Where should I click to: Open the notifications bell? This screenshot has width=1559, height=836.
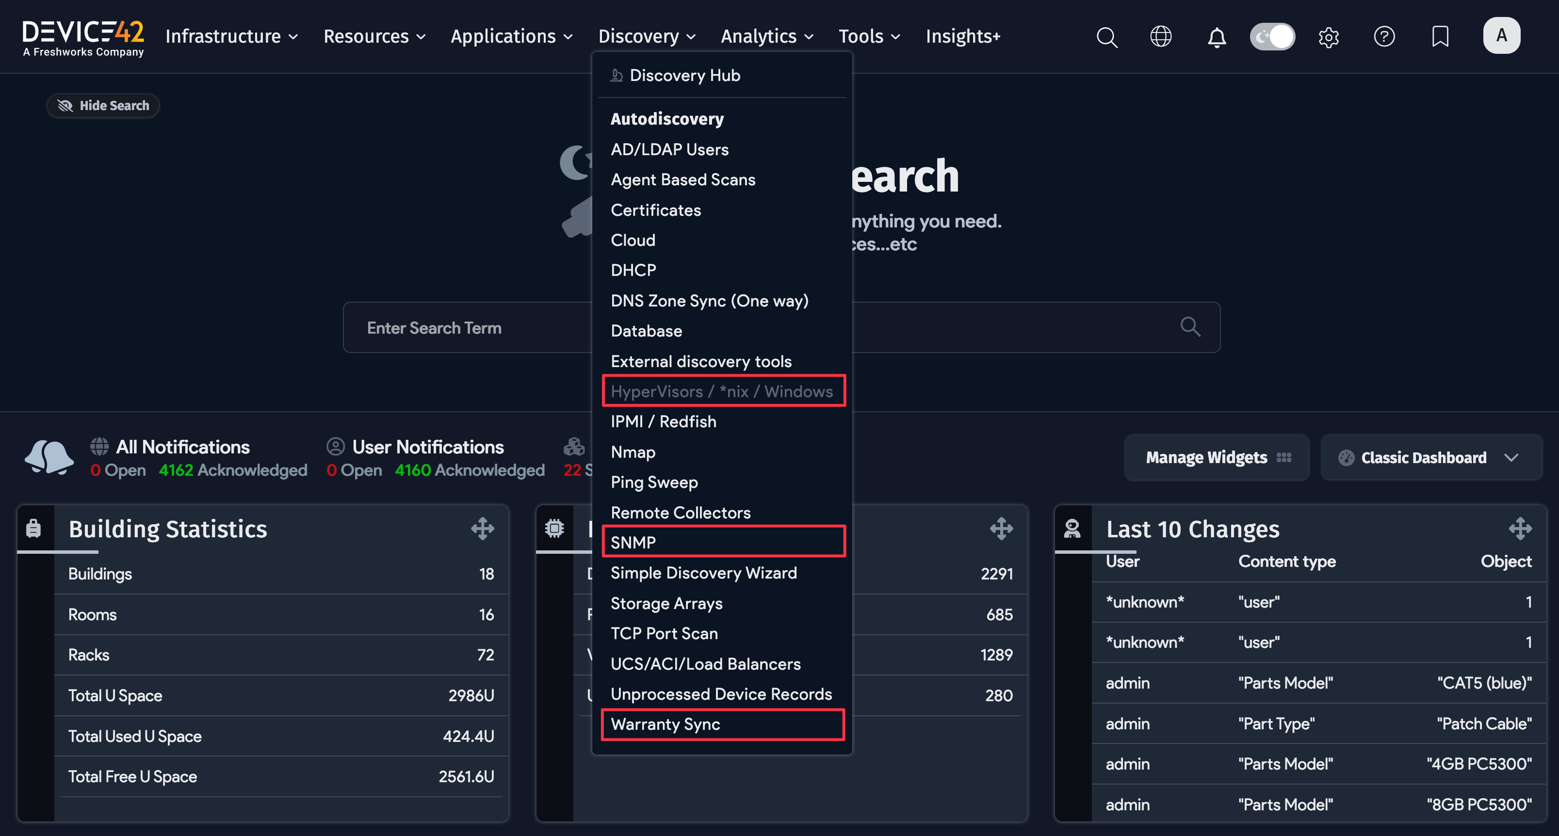pyautogui.click(x=1217, y=36)
